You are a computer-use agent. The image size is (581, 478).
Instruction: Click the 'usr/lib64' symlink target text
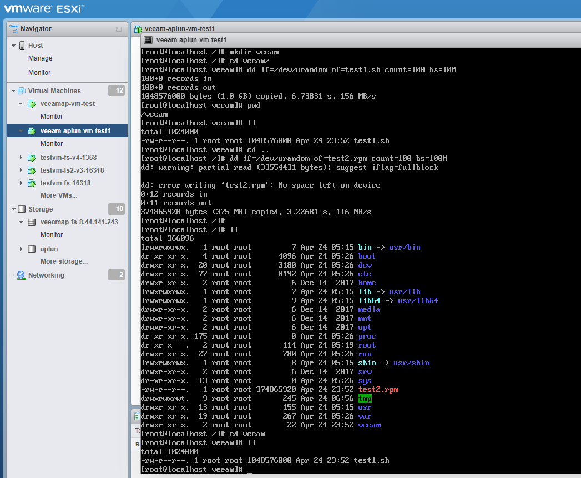pyautogui.click(x=418, y=301)
